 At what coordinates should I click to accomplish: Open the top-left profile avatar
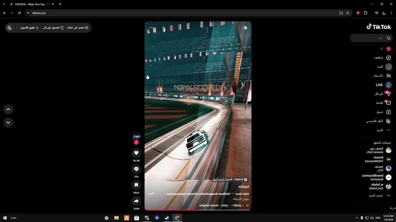[10, 28]
